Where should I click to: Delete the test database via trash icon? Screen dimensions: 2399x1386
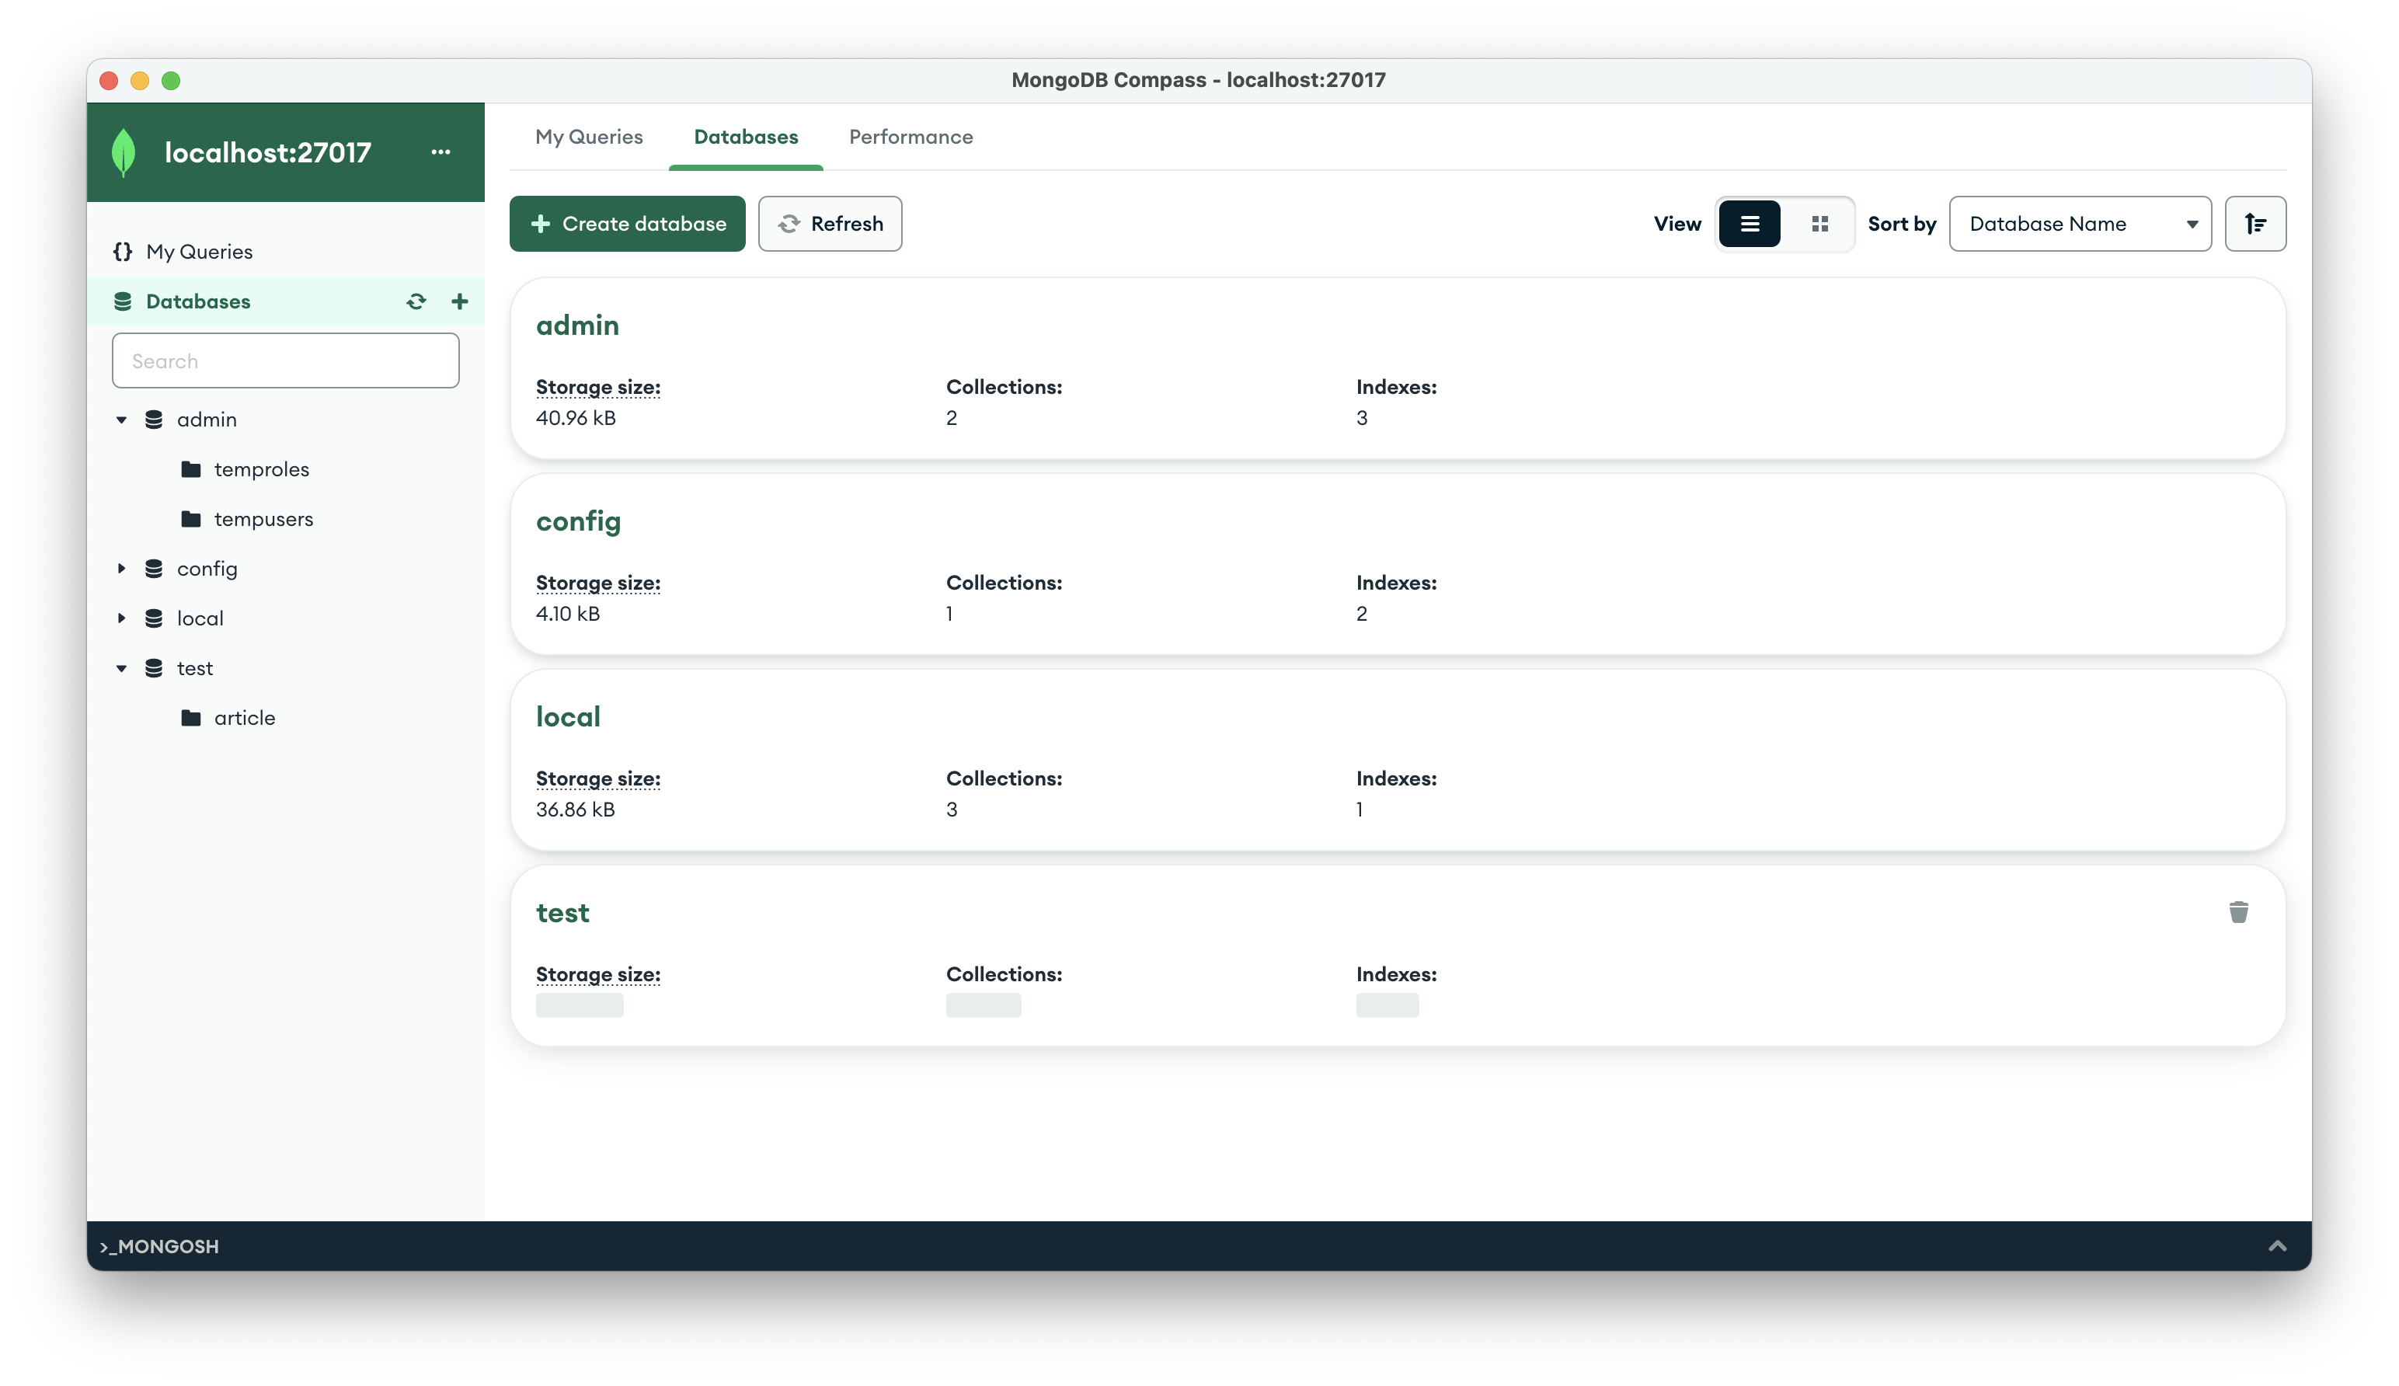(2238, 912)
